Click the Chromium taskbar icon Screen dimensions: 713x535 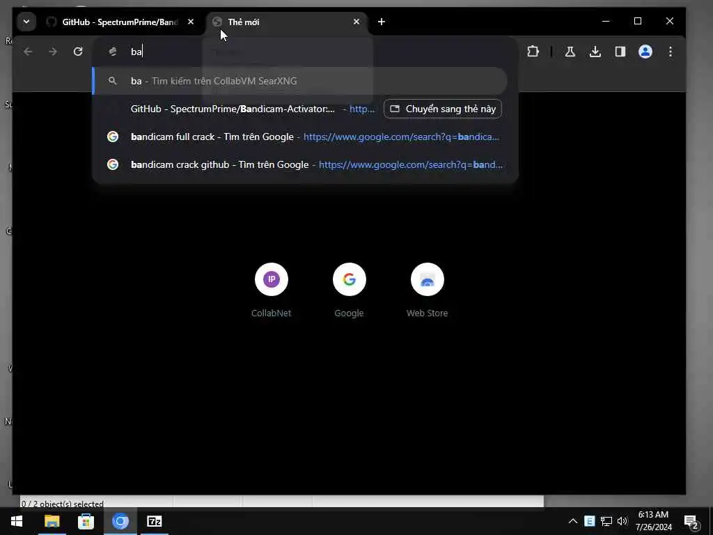(120, 521)
